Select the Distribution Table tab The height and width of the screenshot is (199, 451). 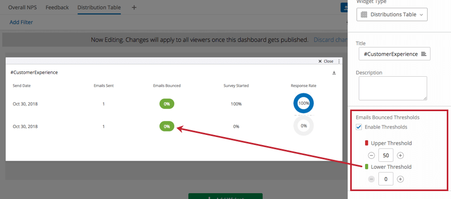coord(99,7)
